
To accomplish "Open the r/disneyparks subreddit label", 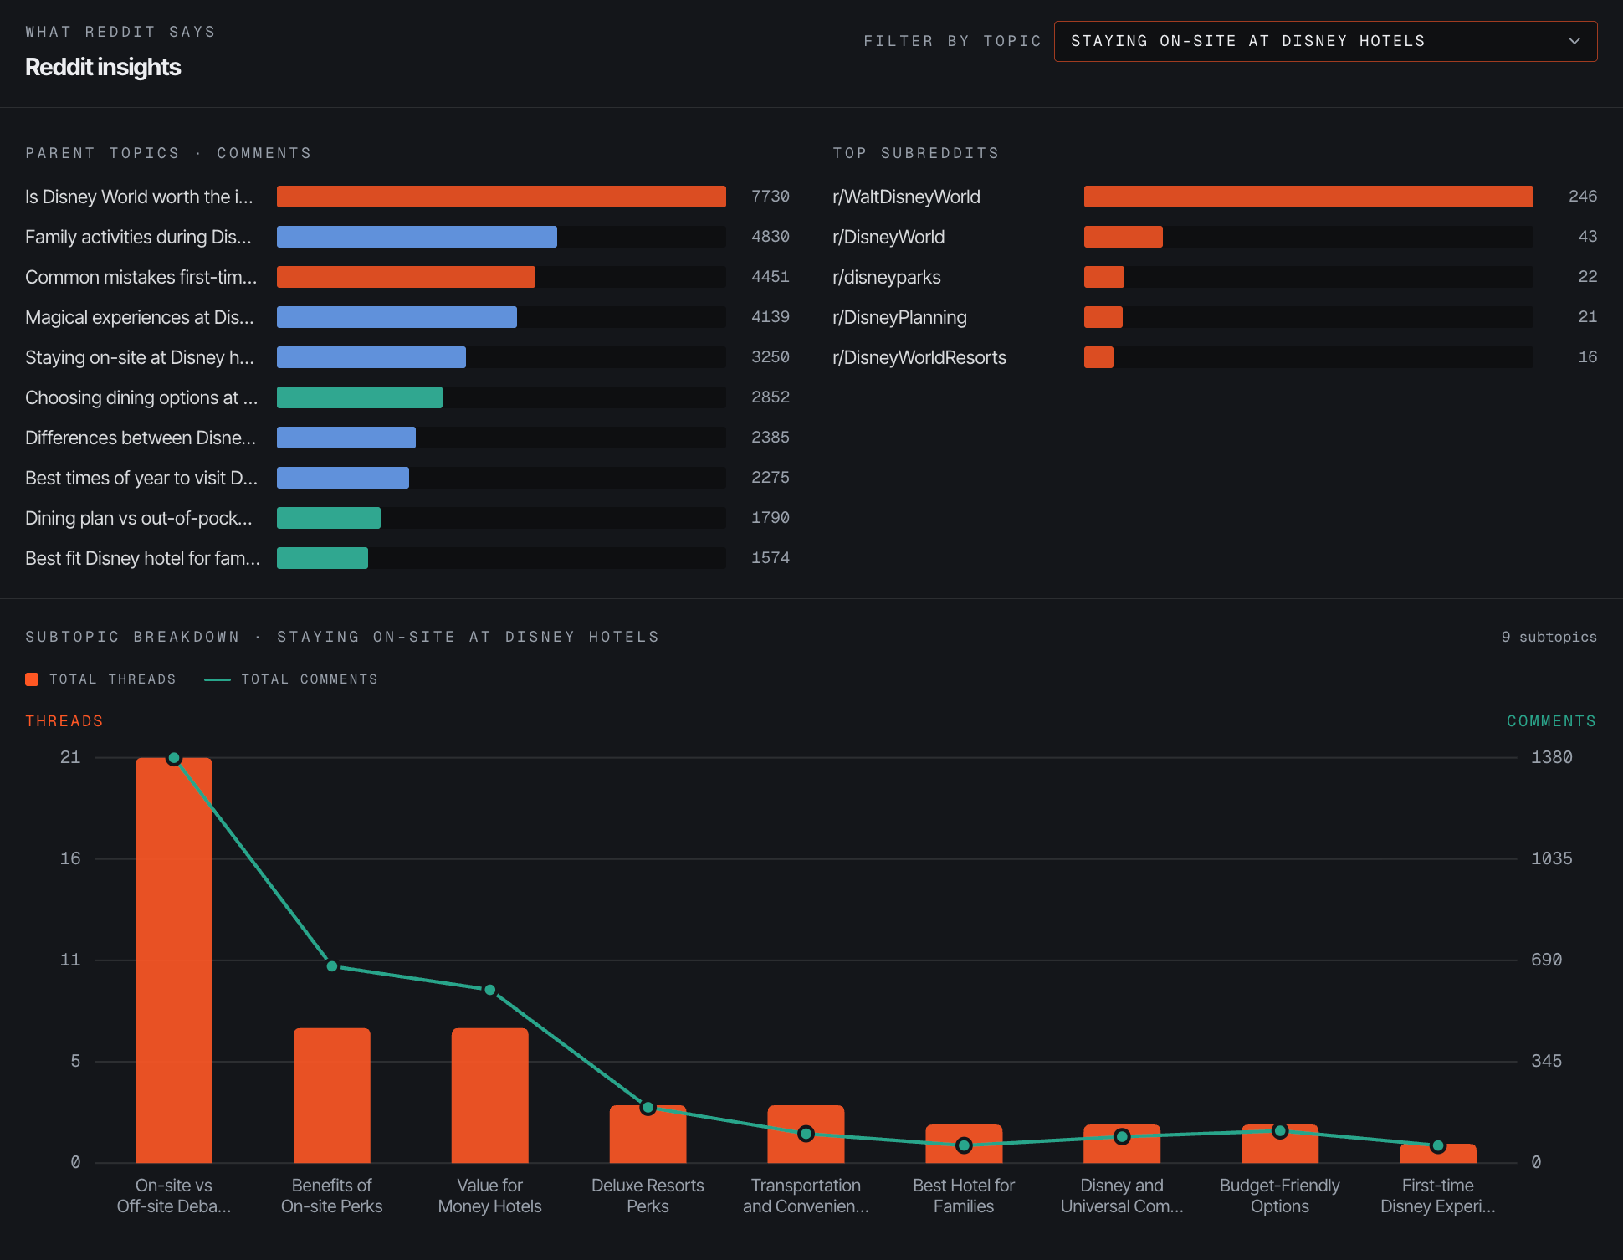I will [x=887, y=277].
